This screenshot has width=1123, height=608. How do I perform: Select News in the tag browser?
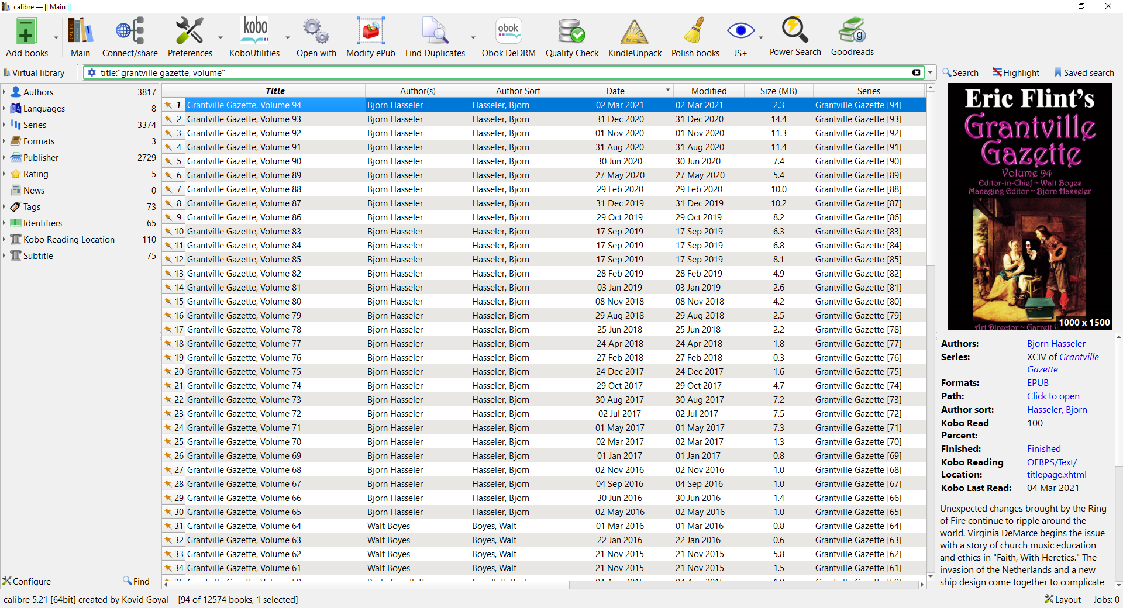tap(34, 190)
